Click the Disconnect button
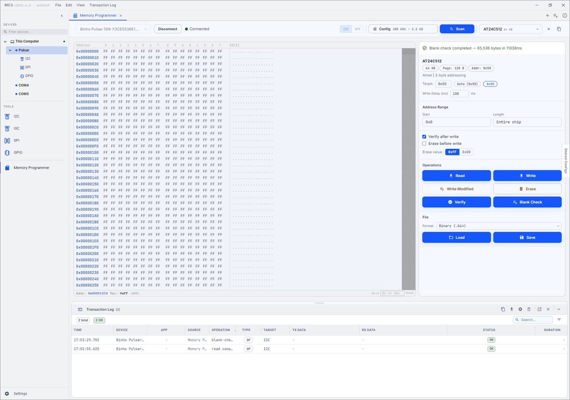Image resolution: width=570 pixels, height=400 pixels. [x=167, y=29]
